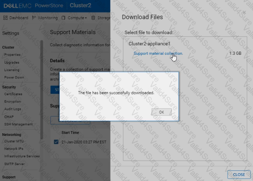
Task: Open the Licensing settings entry
Action: click(x=12, y=70)
